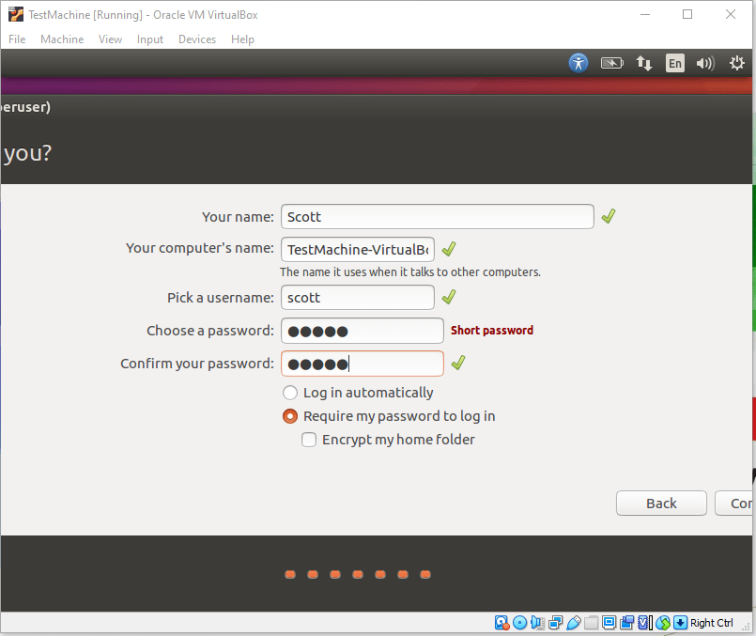Image resolution: width=756 pixels, height=636 pixels.
Task: Open the accessibility menu icon
Action: click(579, 63)
